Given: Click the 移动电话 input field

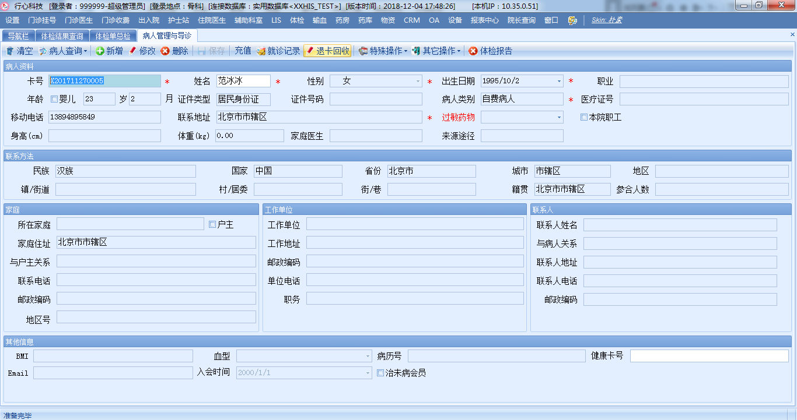Looking at the screenshot, I should (104, 117).
